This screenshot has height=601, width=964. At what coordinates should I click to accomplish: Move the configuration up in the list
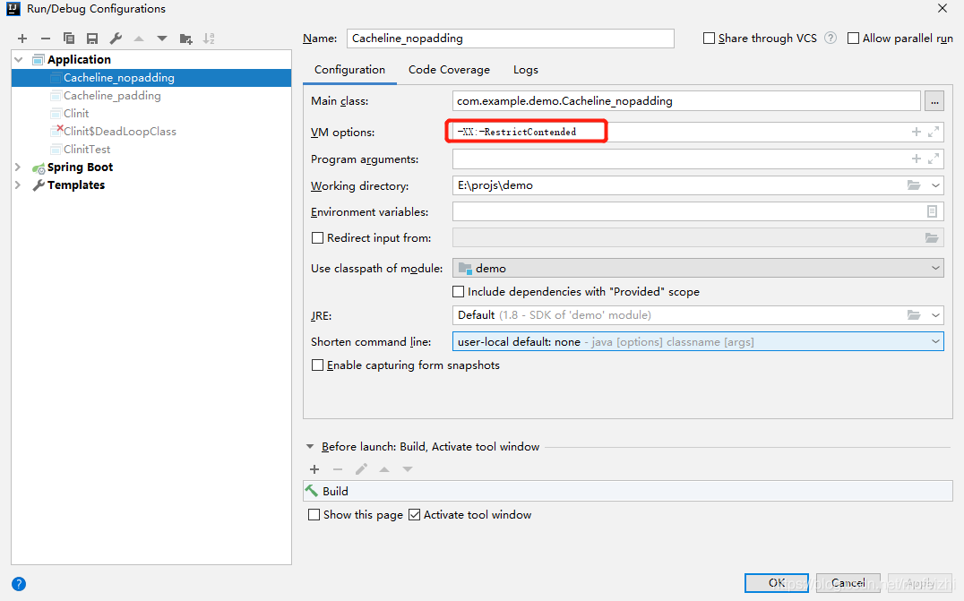point(139,39)
